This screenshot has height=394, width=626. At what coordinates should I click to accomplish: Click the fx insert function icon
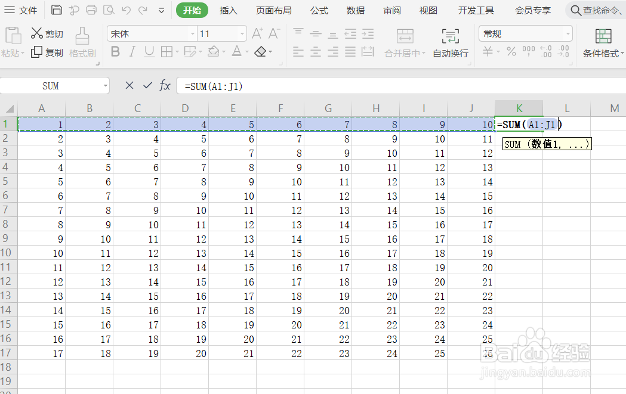(165, 85)
